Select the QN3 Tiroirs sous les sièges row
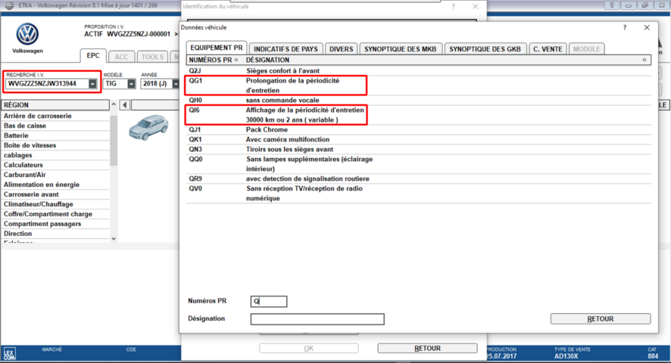Screen dimensions: 671x363 point(419,150)
